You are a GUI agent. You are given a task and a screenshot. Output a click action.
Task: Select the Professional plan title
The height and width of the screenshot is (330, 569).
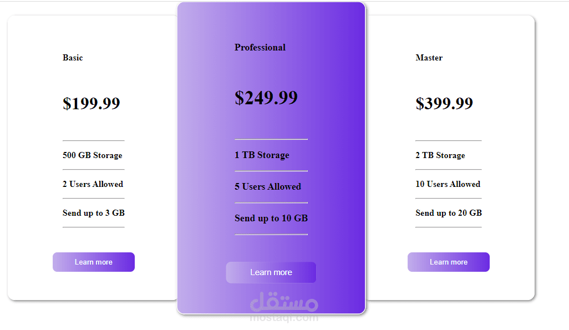tap(260, 47)
